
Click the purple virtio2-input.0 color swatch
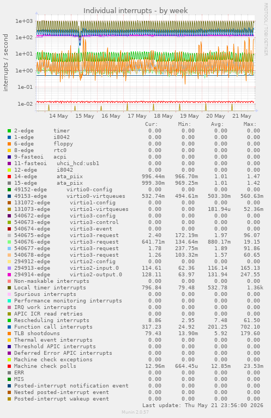pos(9,268)
